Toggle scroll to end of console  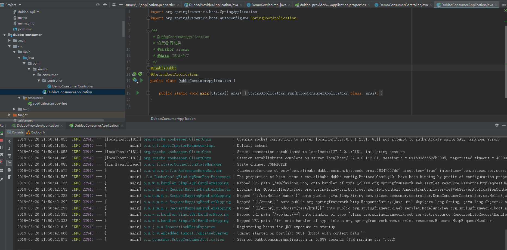[x=9, y=163]
